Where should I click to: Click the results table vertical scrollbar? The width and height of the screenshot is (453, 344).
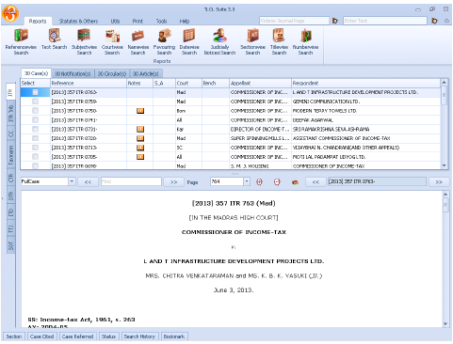coord(444,124)
